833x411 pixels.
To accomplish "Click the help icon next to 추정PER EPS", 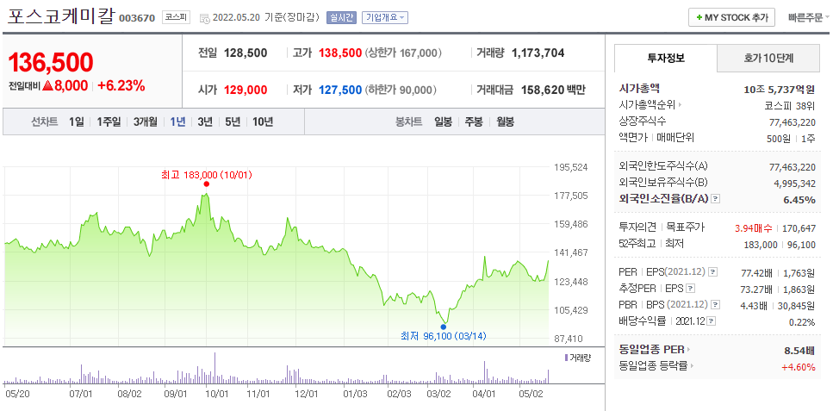I will click(x=690, y=288).
